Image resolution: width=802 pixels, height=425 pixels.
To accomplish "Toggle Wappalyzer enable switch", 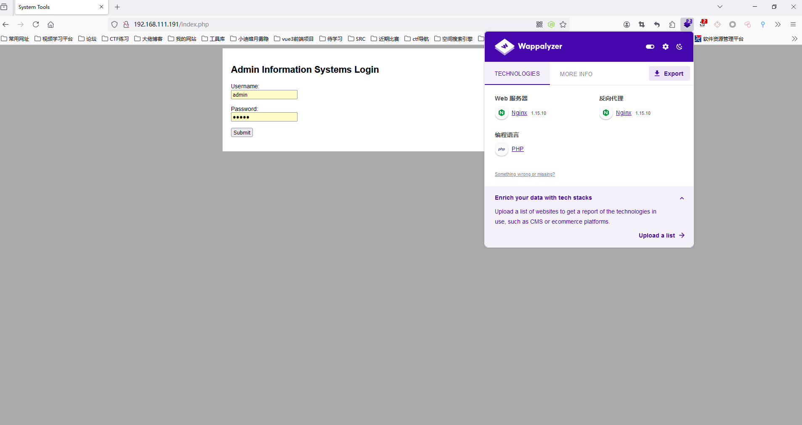I will [650, 47].
